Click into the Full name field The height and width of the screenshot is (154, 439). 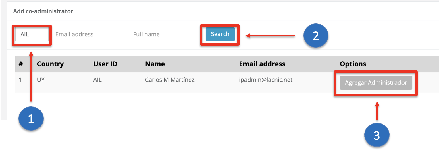(164, 34)
